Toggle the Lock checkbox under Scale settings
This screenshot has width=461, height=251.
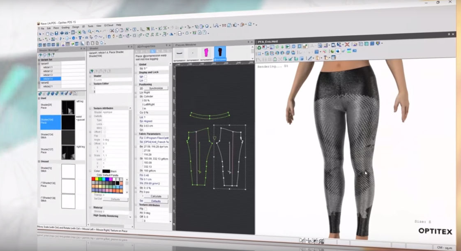tap(104, 160)
